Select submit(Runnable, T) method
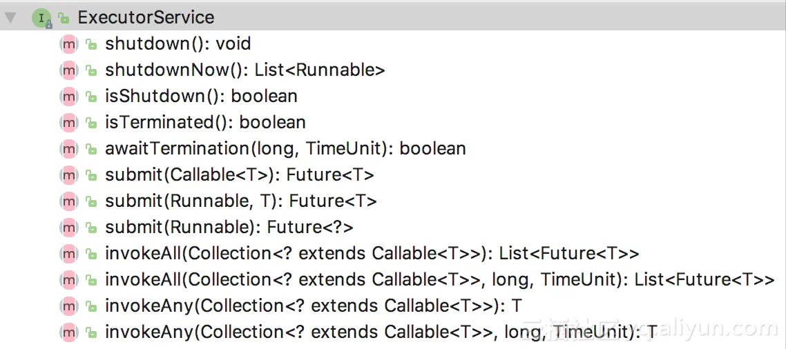Viewport: 786px width, 349px height. [x=240, y=201]
